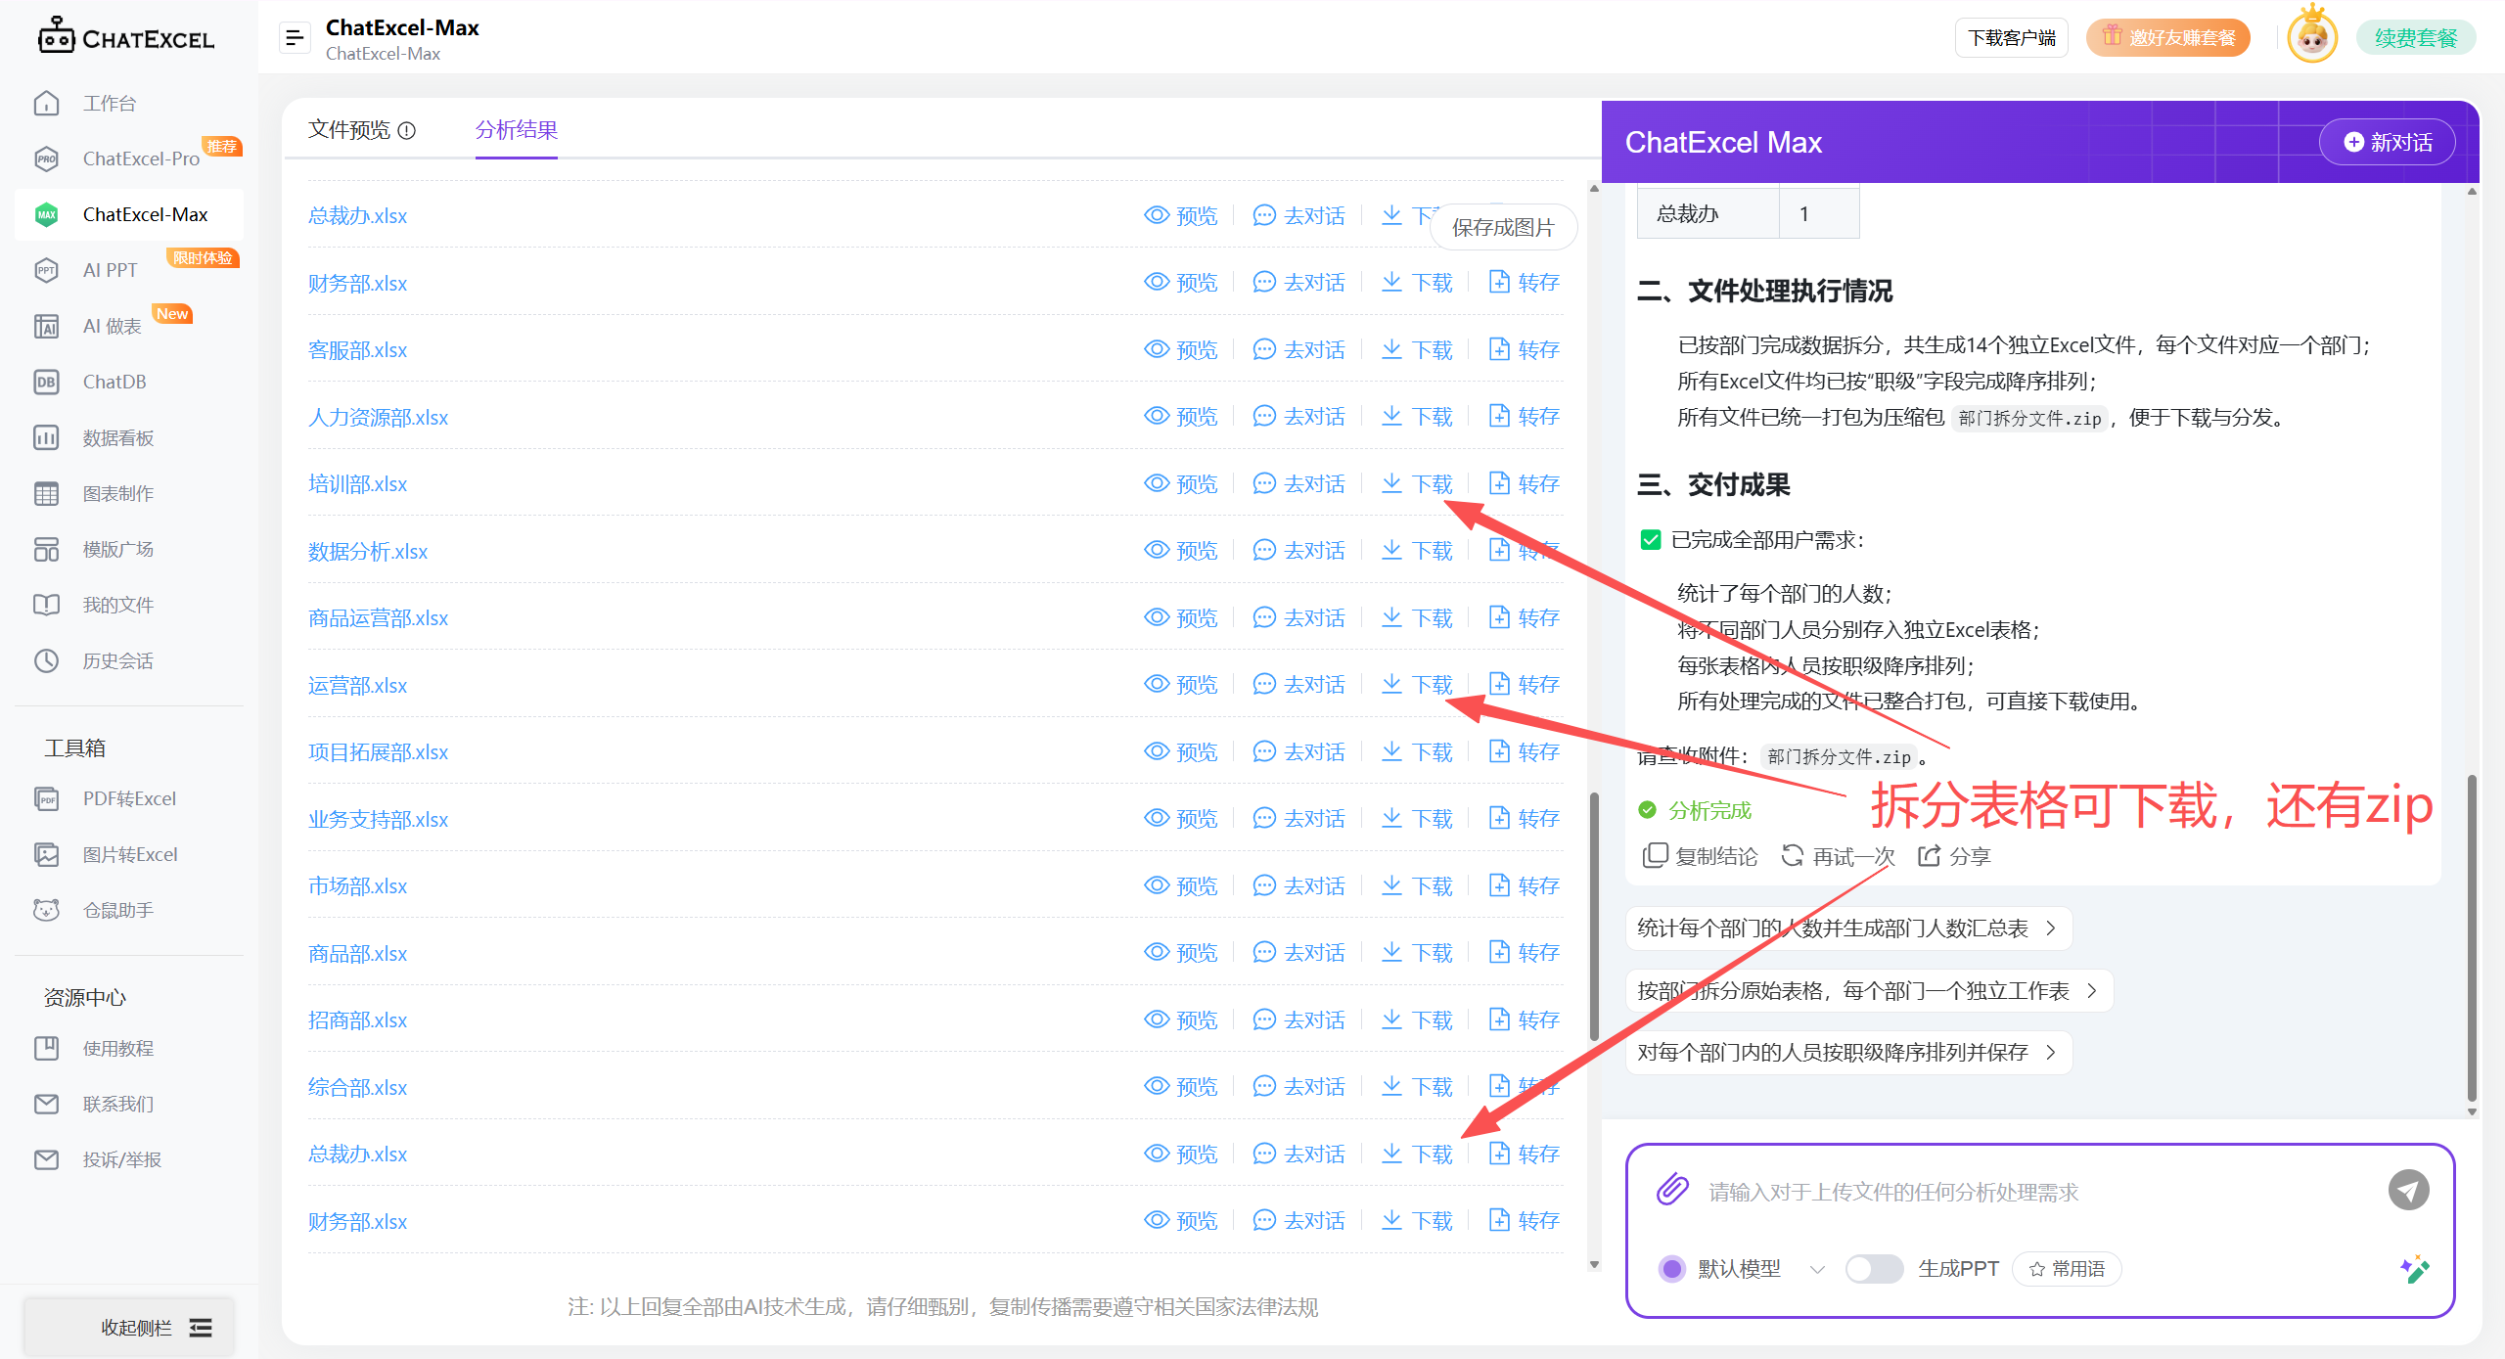Click 转存 icon for 客服部.xlsx
Viewport: 2505px width, 1359px height.
tap(1499, 349)
